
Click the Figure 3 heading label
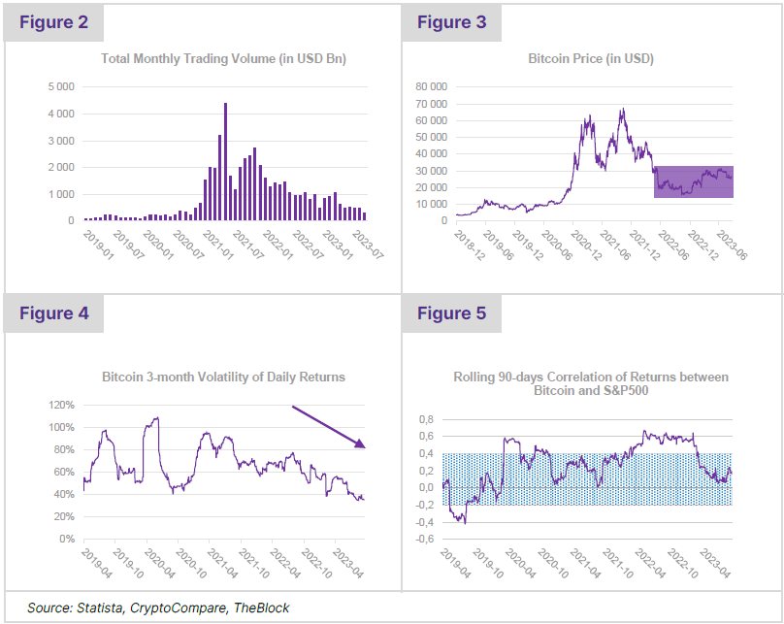451,22
